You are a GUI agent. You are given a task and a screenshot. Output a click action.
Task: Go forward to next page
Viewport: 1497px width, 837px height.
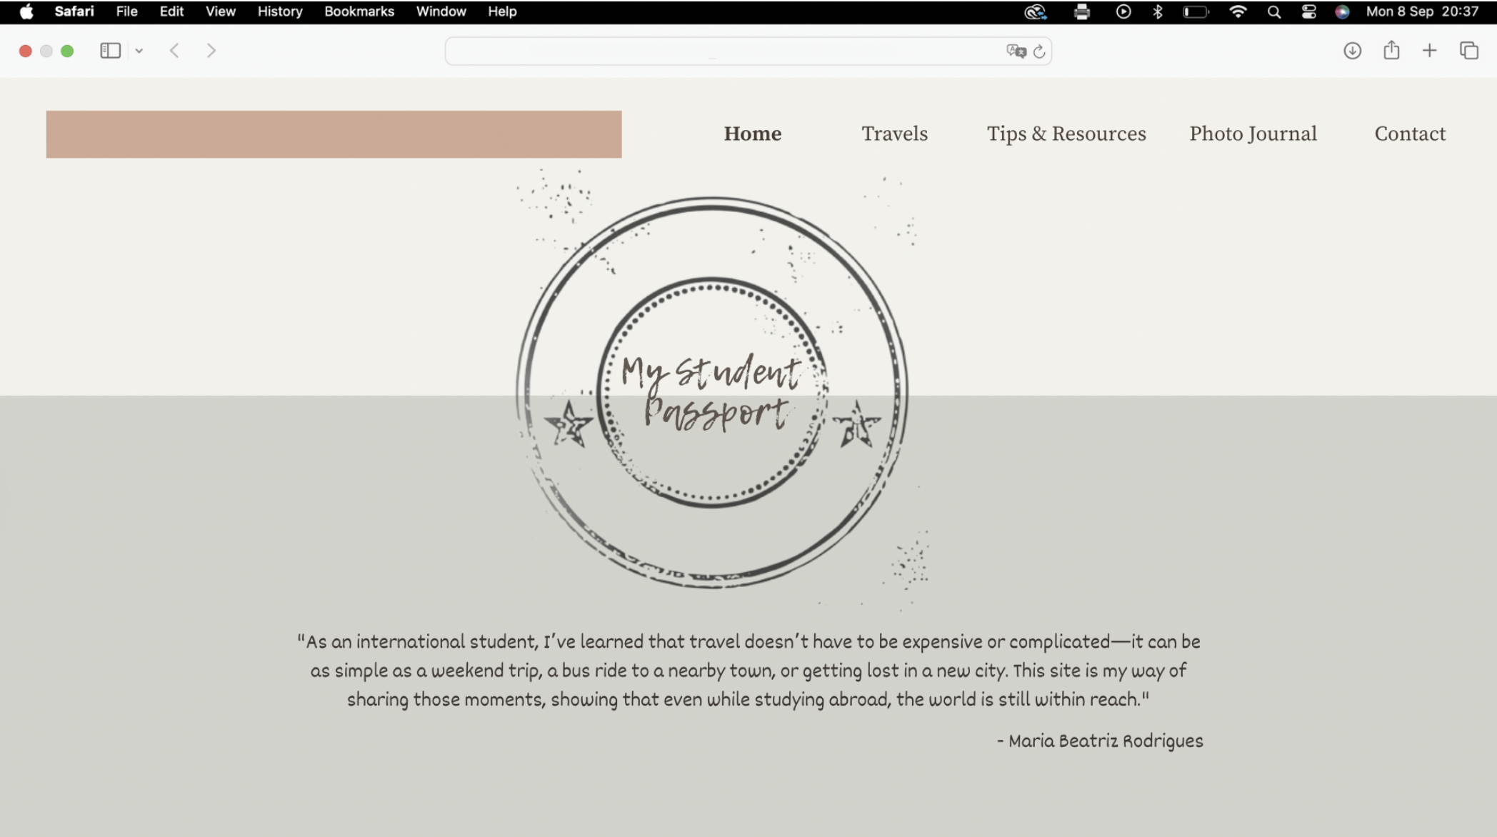click(x=211, y=51)
